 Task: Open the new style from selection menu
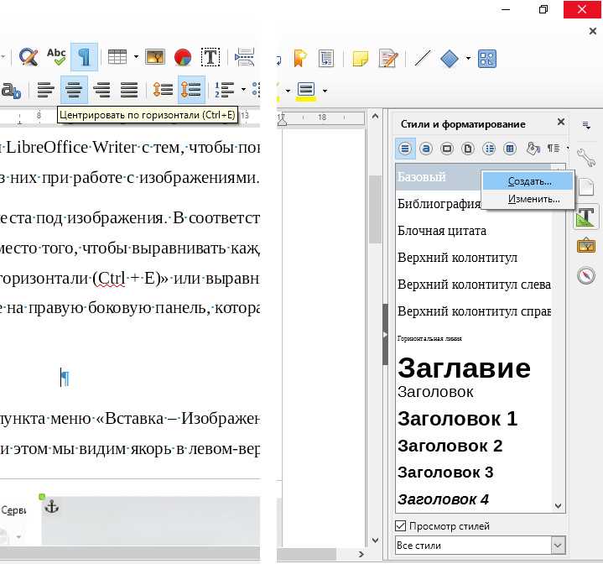point(554,149)
